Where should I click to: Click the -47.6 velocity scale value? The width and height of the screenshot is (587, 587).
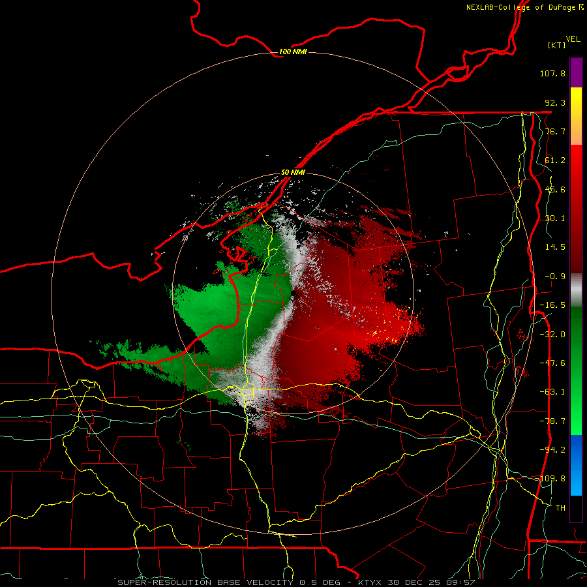point(552,363)
